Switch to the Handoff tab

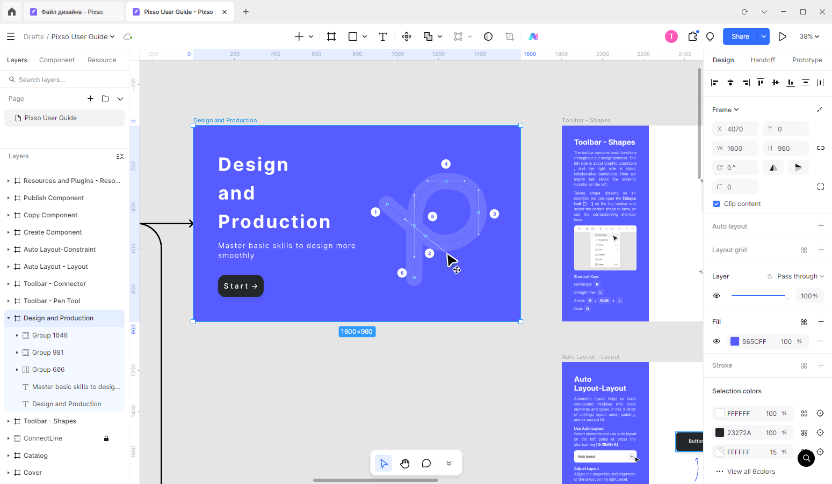pos(763,60)
